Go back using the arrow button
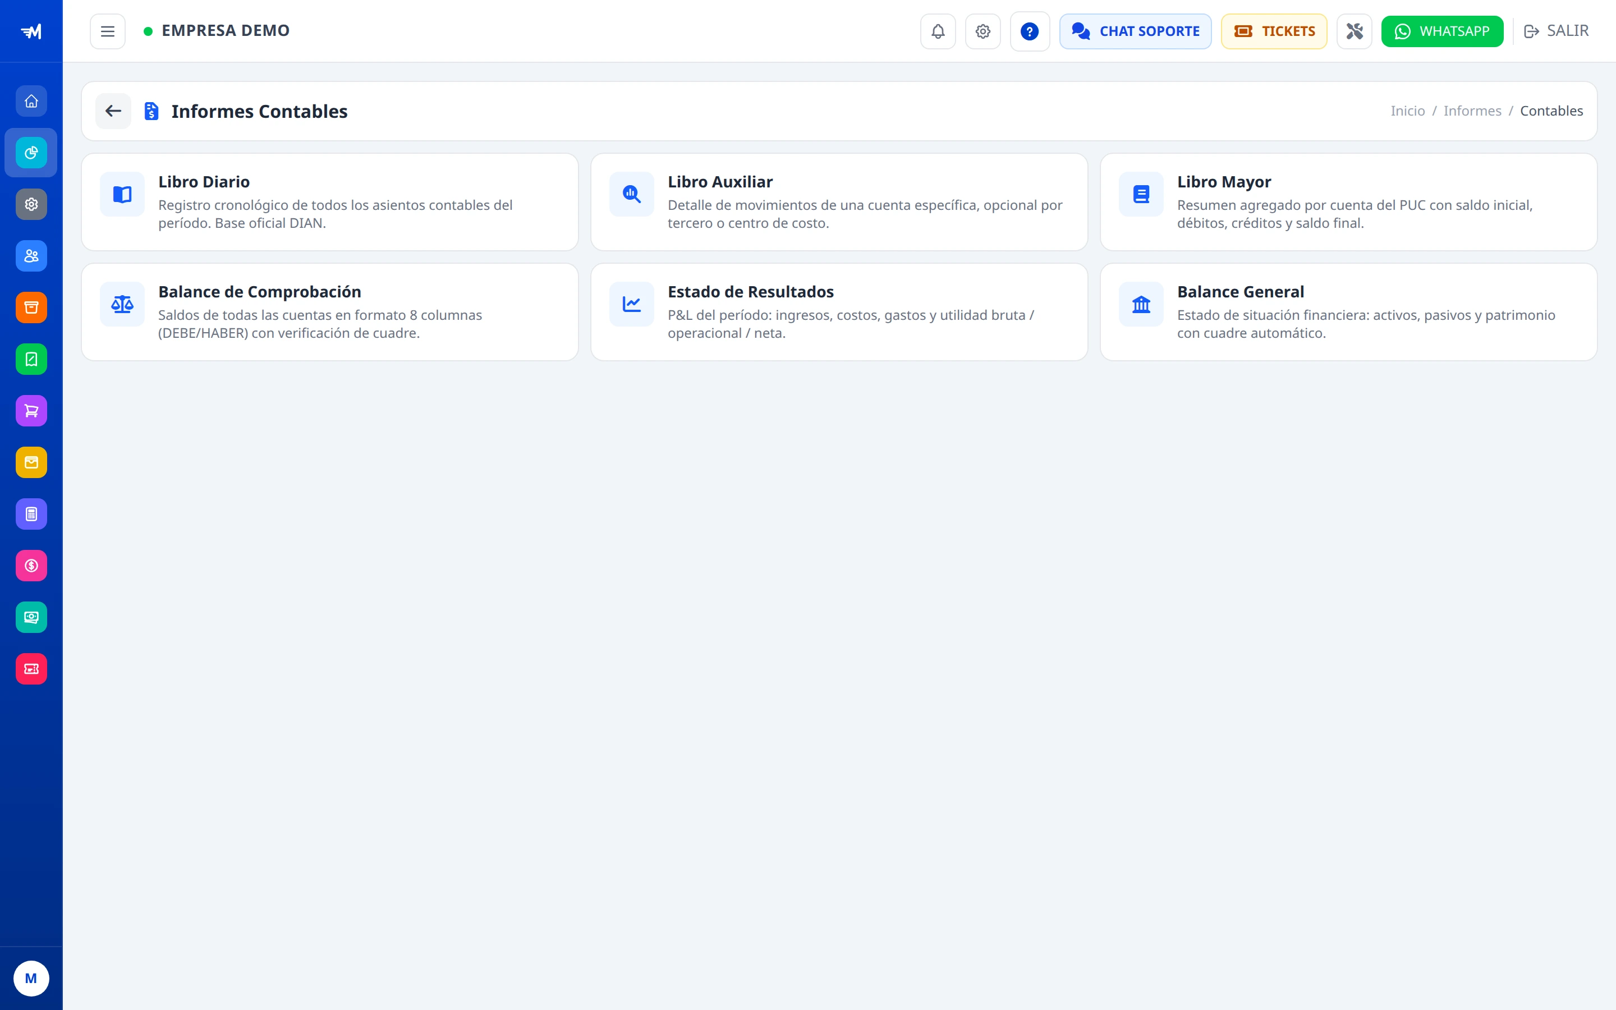The height and width of the screenshot is (1010, 1616). point(113,111)
